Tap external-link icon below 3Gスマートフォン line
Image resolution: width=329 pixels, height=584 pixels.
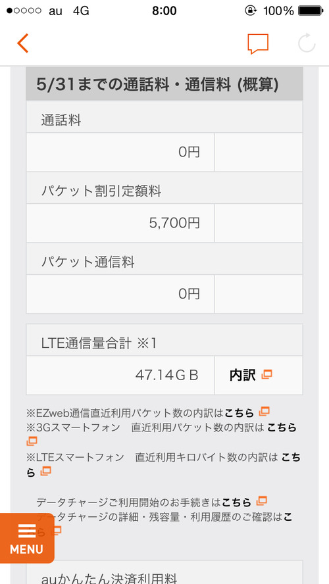pyautogui.click(x=32, y=441)
